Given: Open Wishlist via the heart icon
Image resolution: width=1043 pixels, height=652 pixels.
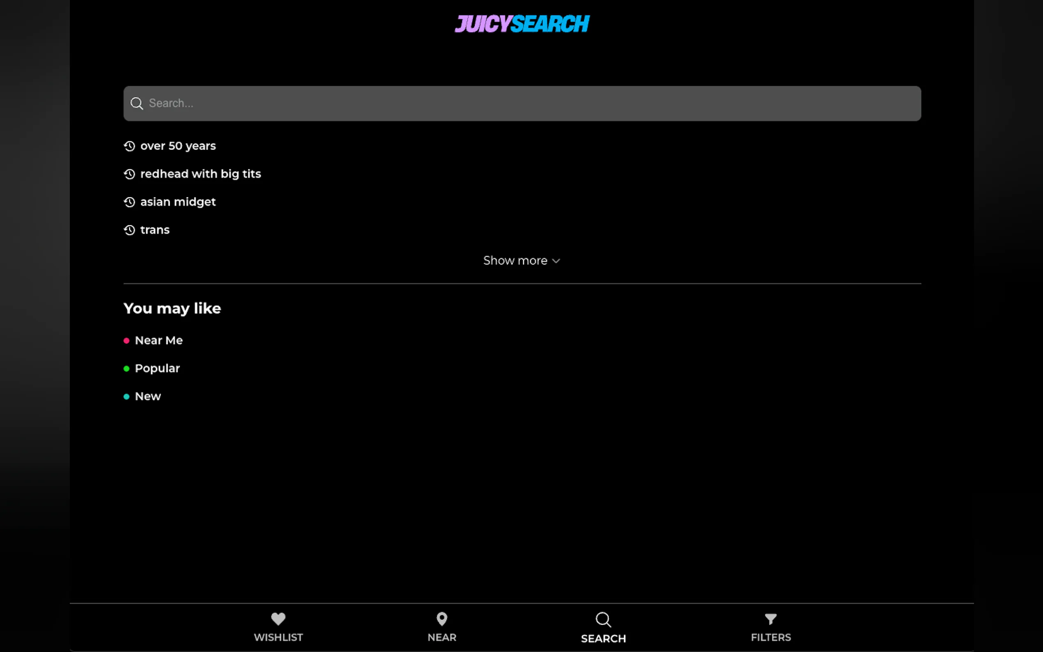Looking at the screenshot, I should (278, 619).
